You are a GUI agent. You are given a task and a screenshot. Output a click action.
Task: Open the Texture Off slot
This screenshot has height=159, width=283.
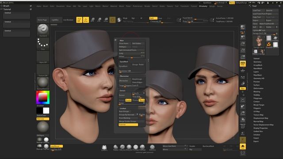[x=43, y=70]
